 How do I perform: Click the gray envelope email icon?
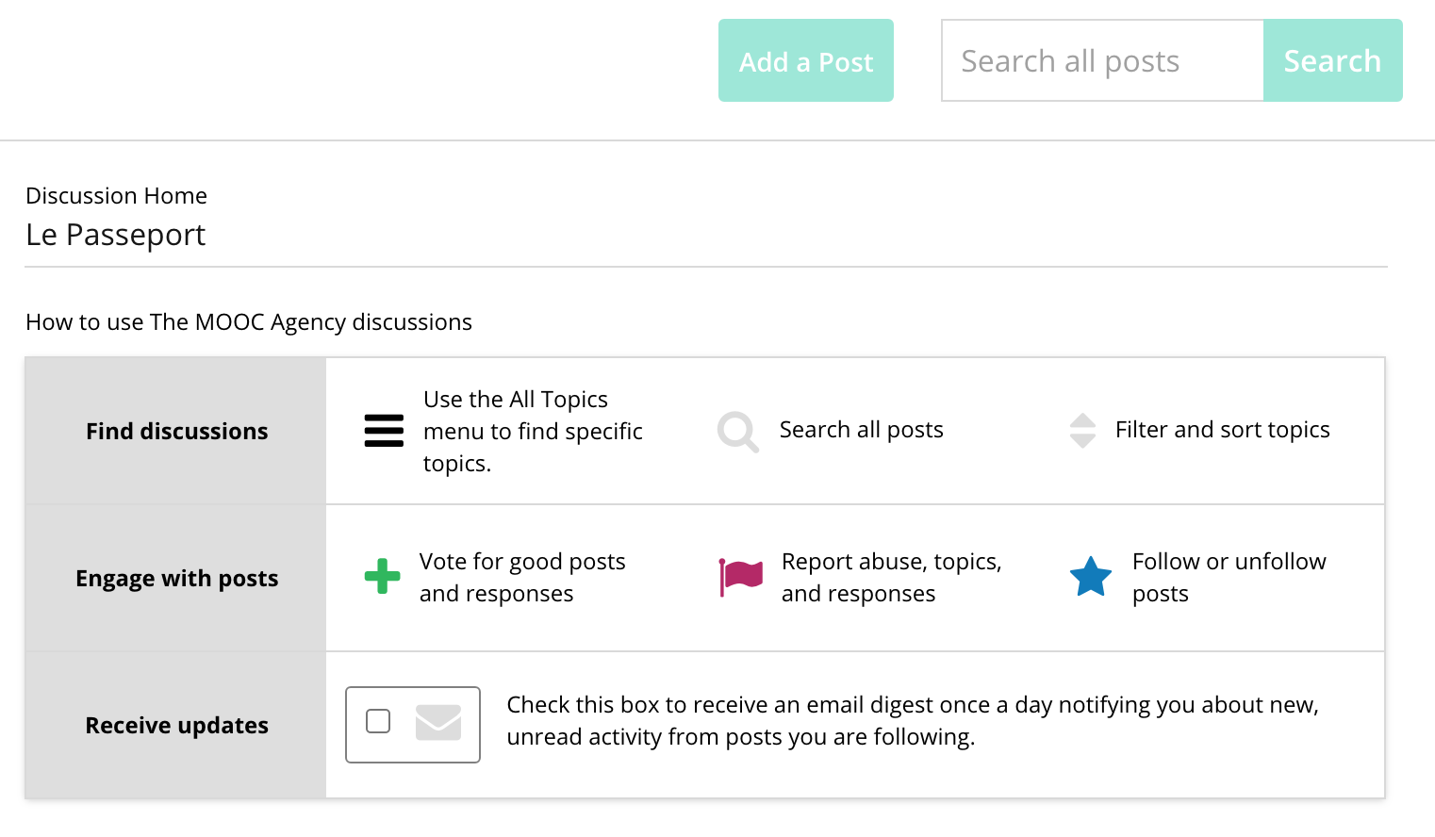point(438,723)
